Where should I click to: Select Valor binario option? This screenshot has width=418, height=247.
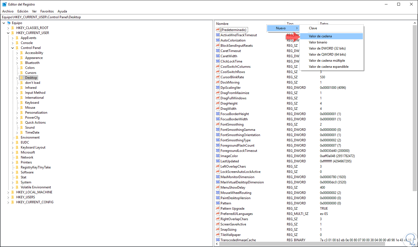click(x=331, y=42)
